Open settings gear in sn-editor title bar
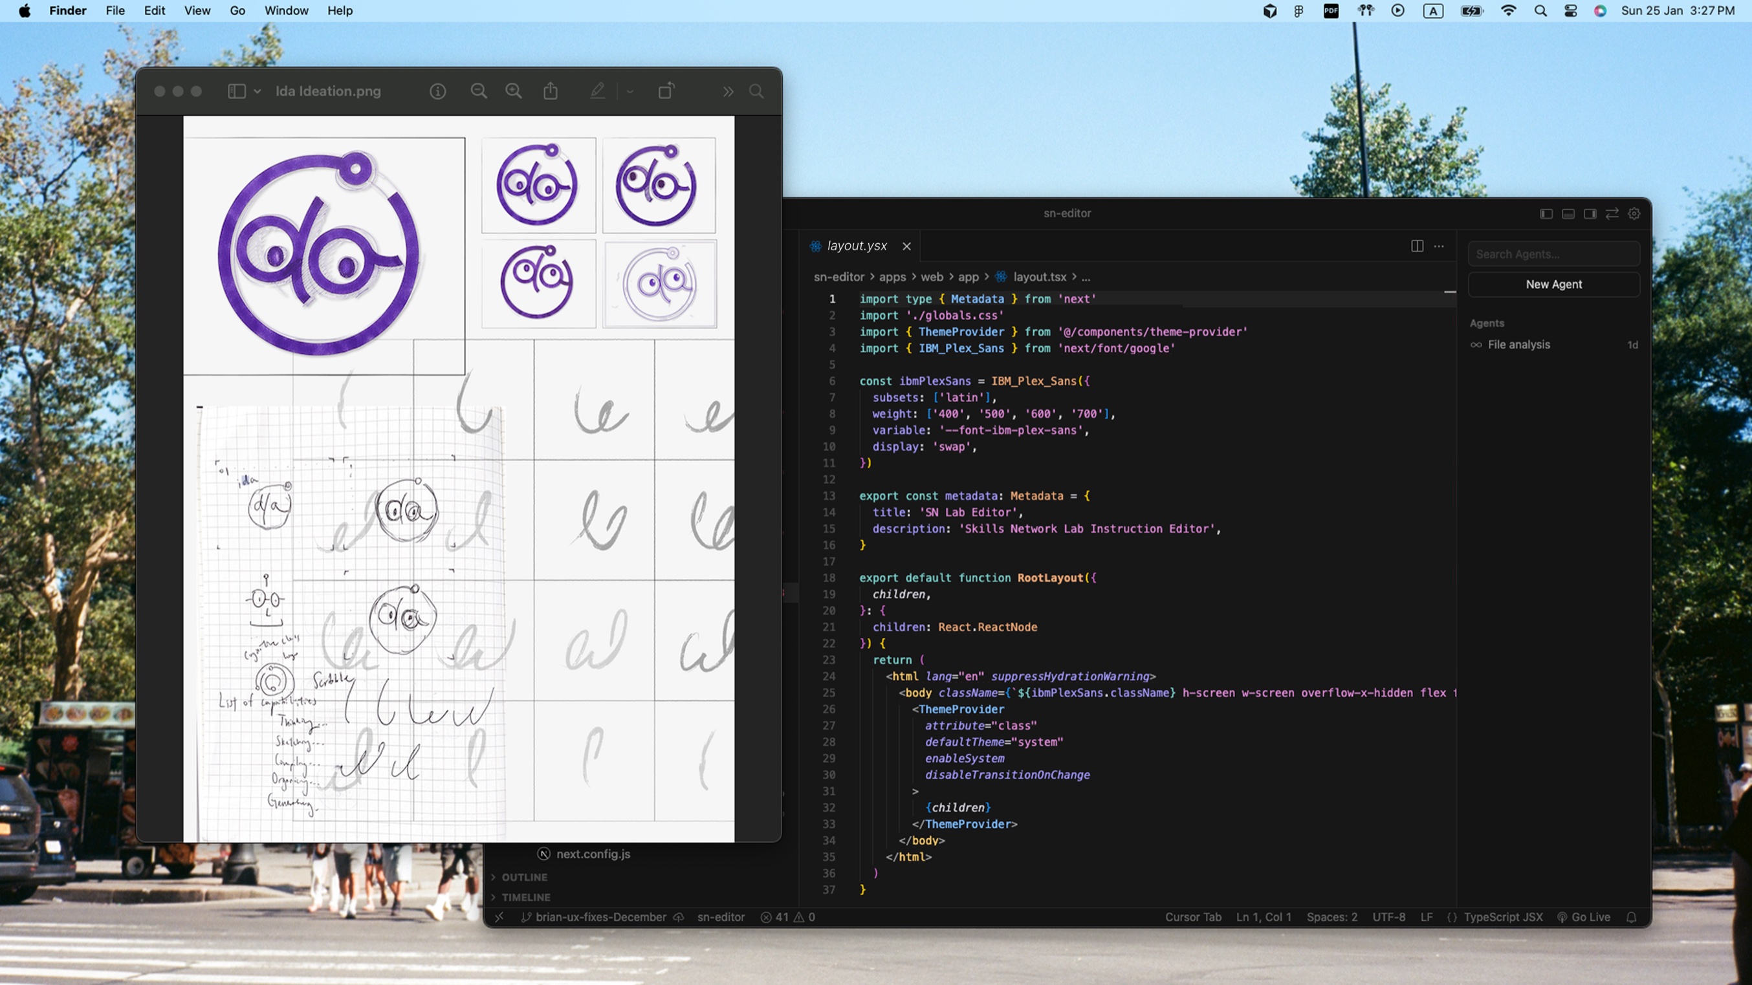 pyautogui.click(x=1634, y=213)
